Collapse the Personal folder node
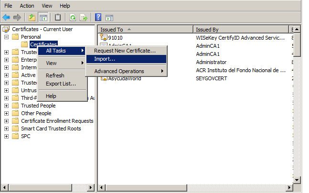This screenshot has height=193, width=309. pos(7,37)
